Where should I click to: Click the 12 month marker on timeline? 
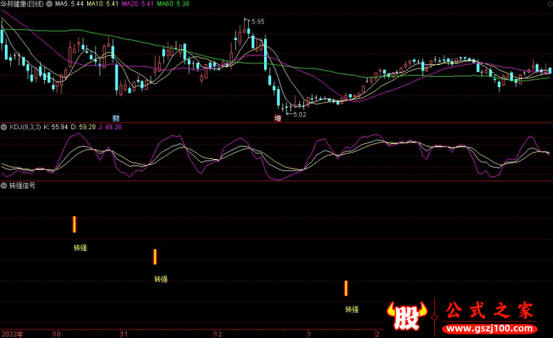coord(216,333)
